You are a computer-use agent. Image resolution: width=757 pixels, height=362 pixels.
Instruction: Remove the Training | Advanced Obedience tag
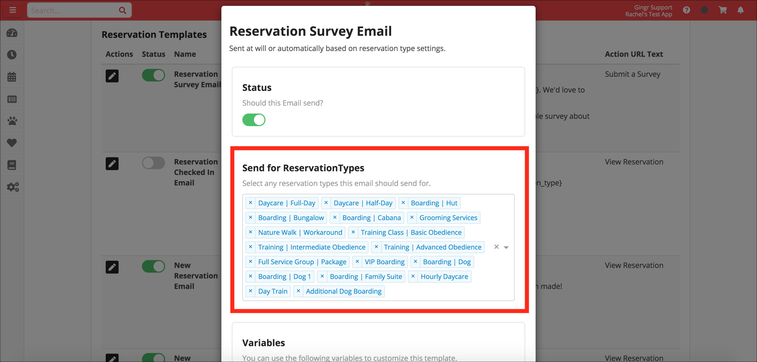point(376,247)
